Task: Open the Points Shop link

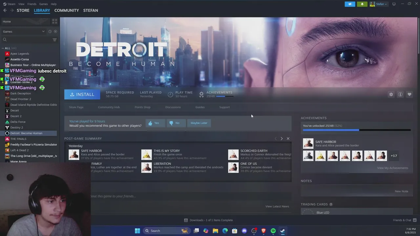Action: coord(142,107)
